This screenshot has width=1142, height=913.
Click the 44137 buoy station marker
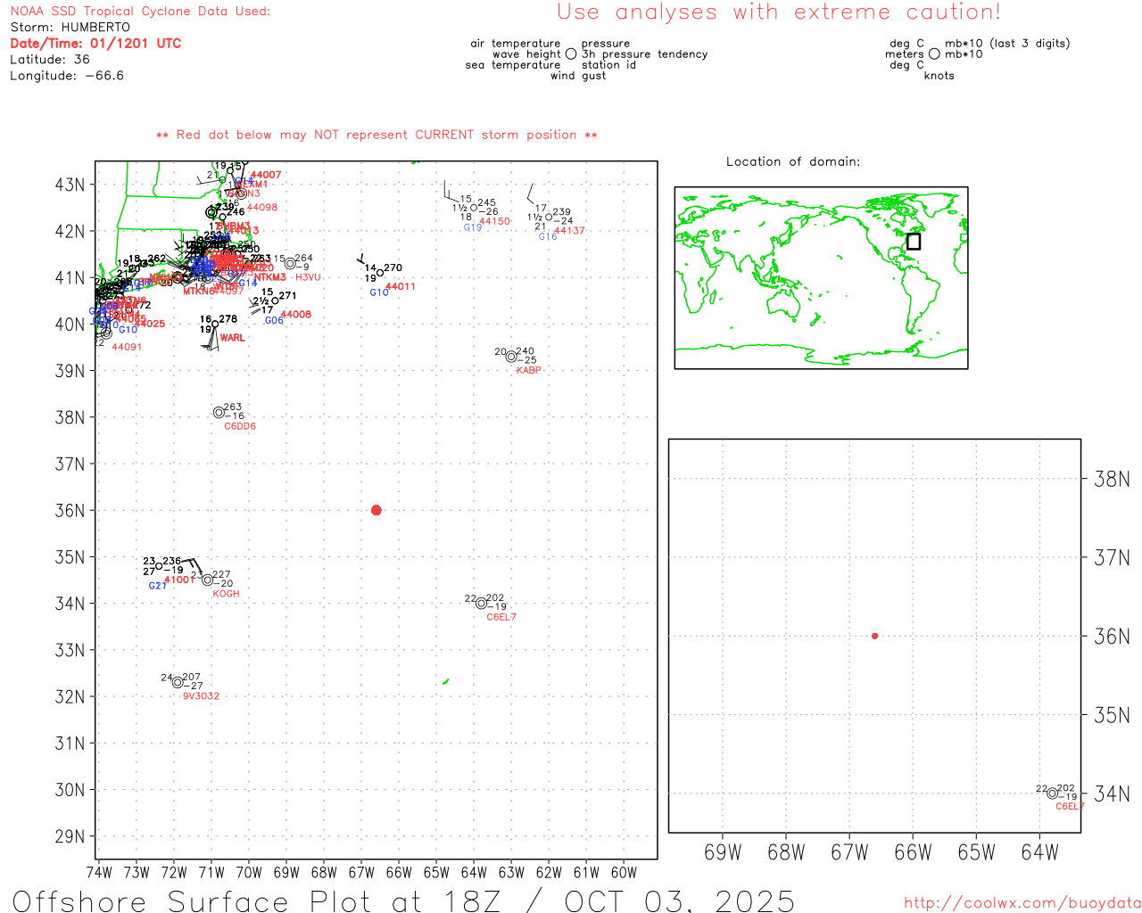[549, 217]
